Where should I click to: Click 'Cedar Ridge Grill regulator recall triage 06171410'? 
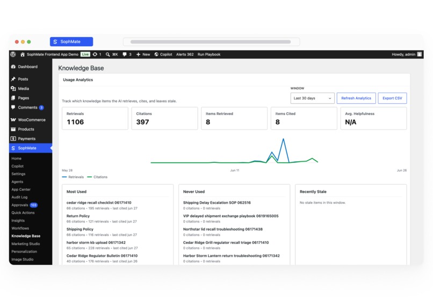pyautogui.click(x=226, y=242)
